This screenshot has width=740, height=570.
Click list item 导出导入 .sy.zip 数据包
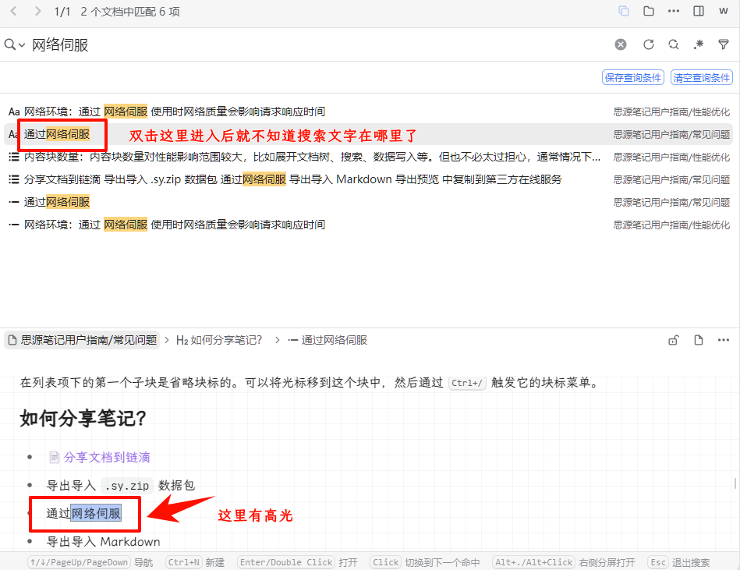tap(121, 486)
